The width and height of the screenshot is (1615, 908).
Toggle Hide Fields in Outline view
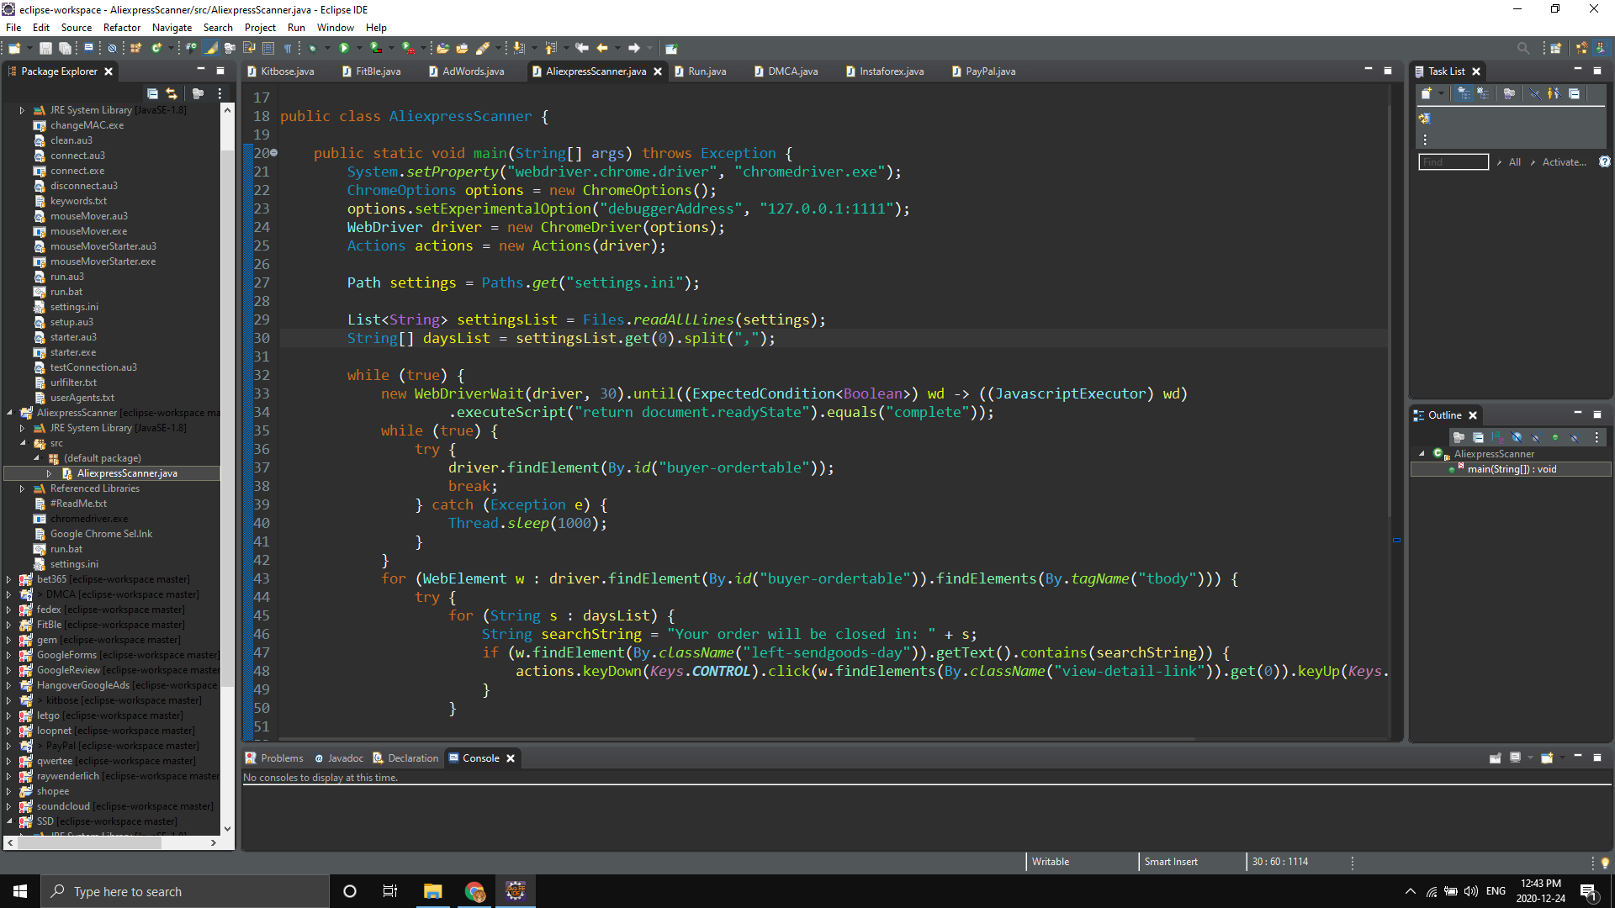(1517, 437)
